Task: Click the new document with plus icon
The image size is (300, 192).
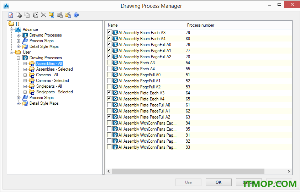Action: 19,15
